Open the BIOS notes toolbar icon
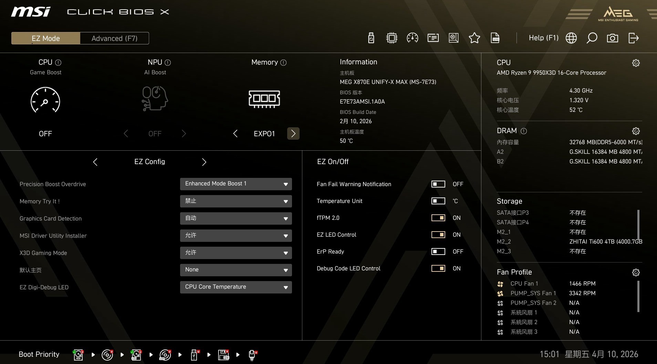 432,38
